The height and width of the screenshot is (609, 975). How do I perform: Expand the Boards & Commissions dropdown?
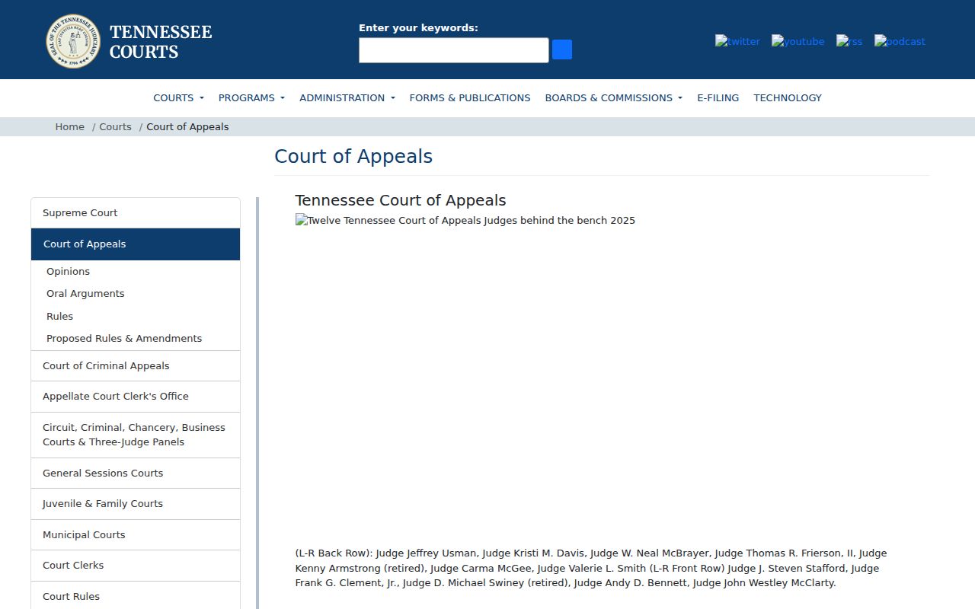click(x=613, y=97)
